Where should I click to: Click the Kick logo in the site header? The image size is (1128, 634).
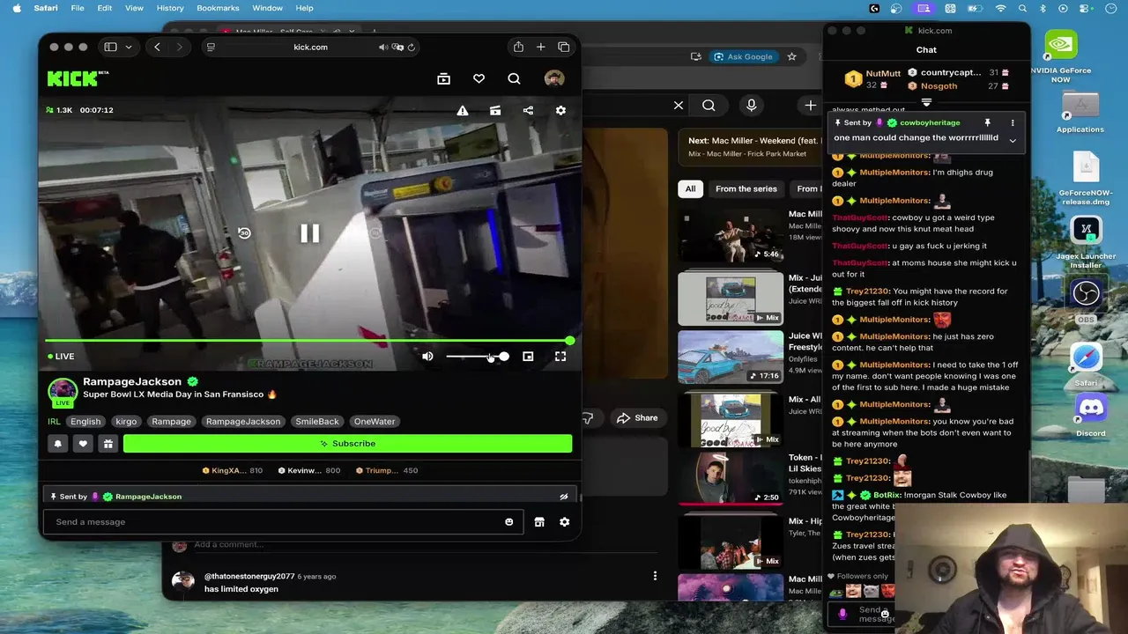tap(78, 79)
